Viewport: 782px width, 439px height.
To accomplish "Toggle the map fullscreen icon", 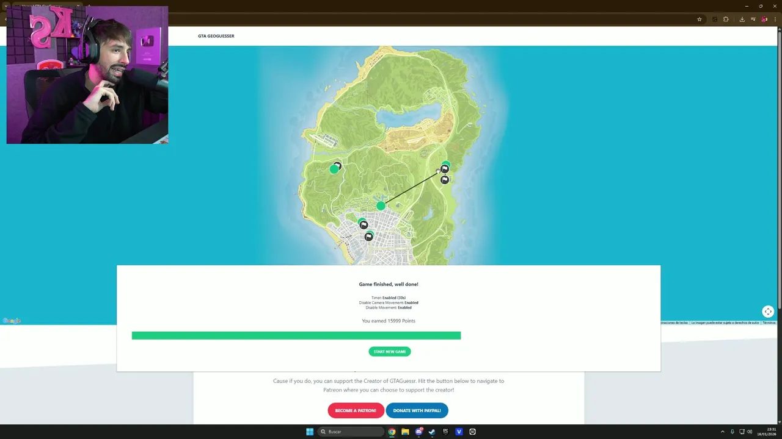I will [768, 312].
